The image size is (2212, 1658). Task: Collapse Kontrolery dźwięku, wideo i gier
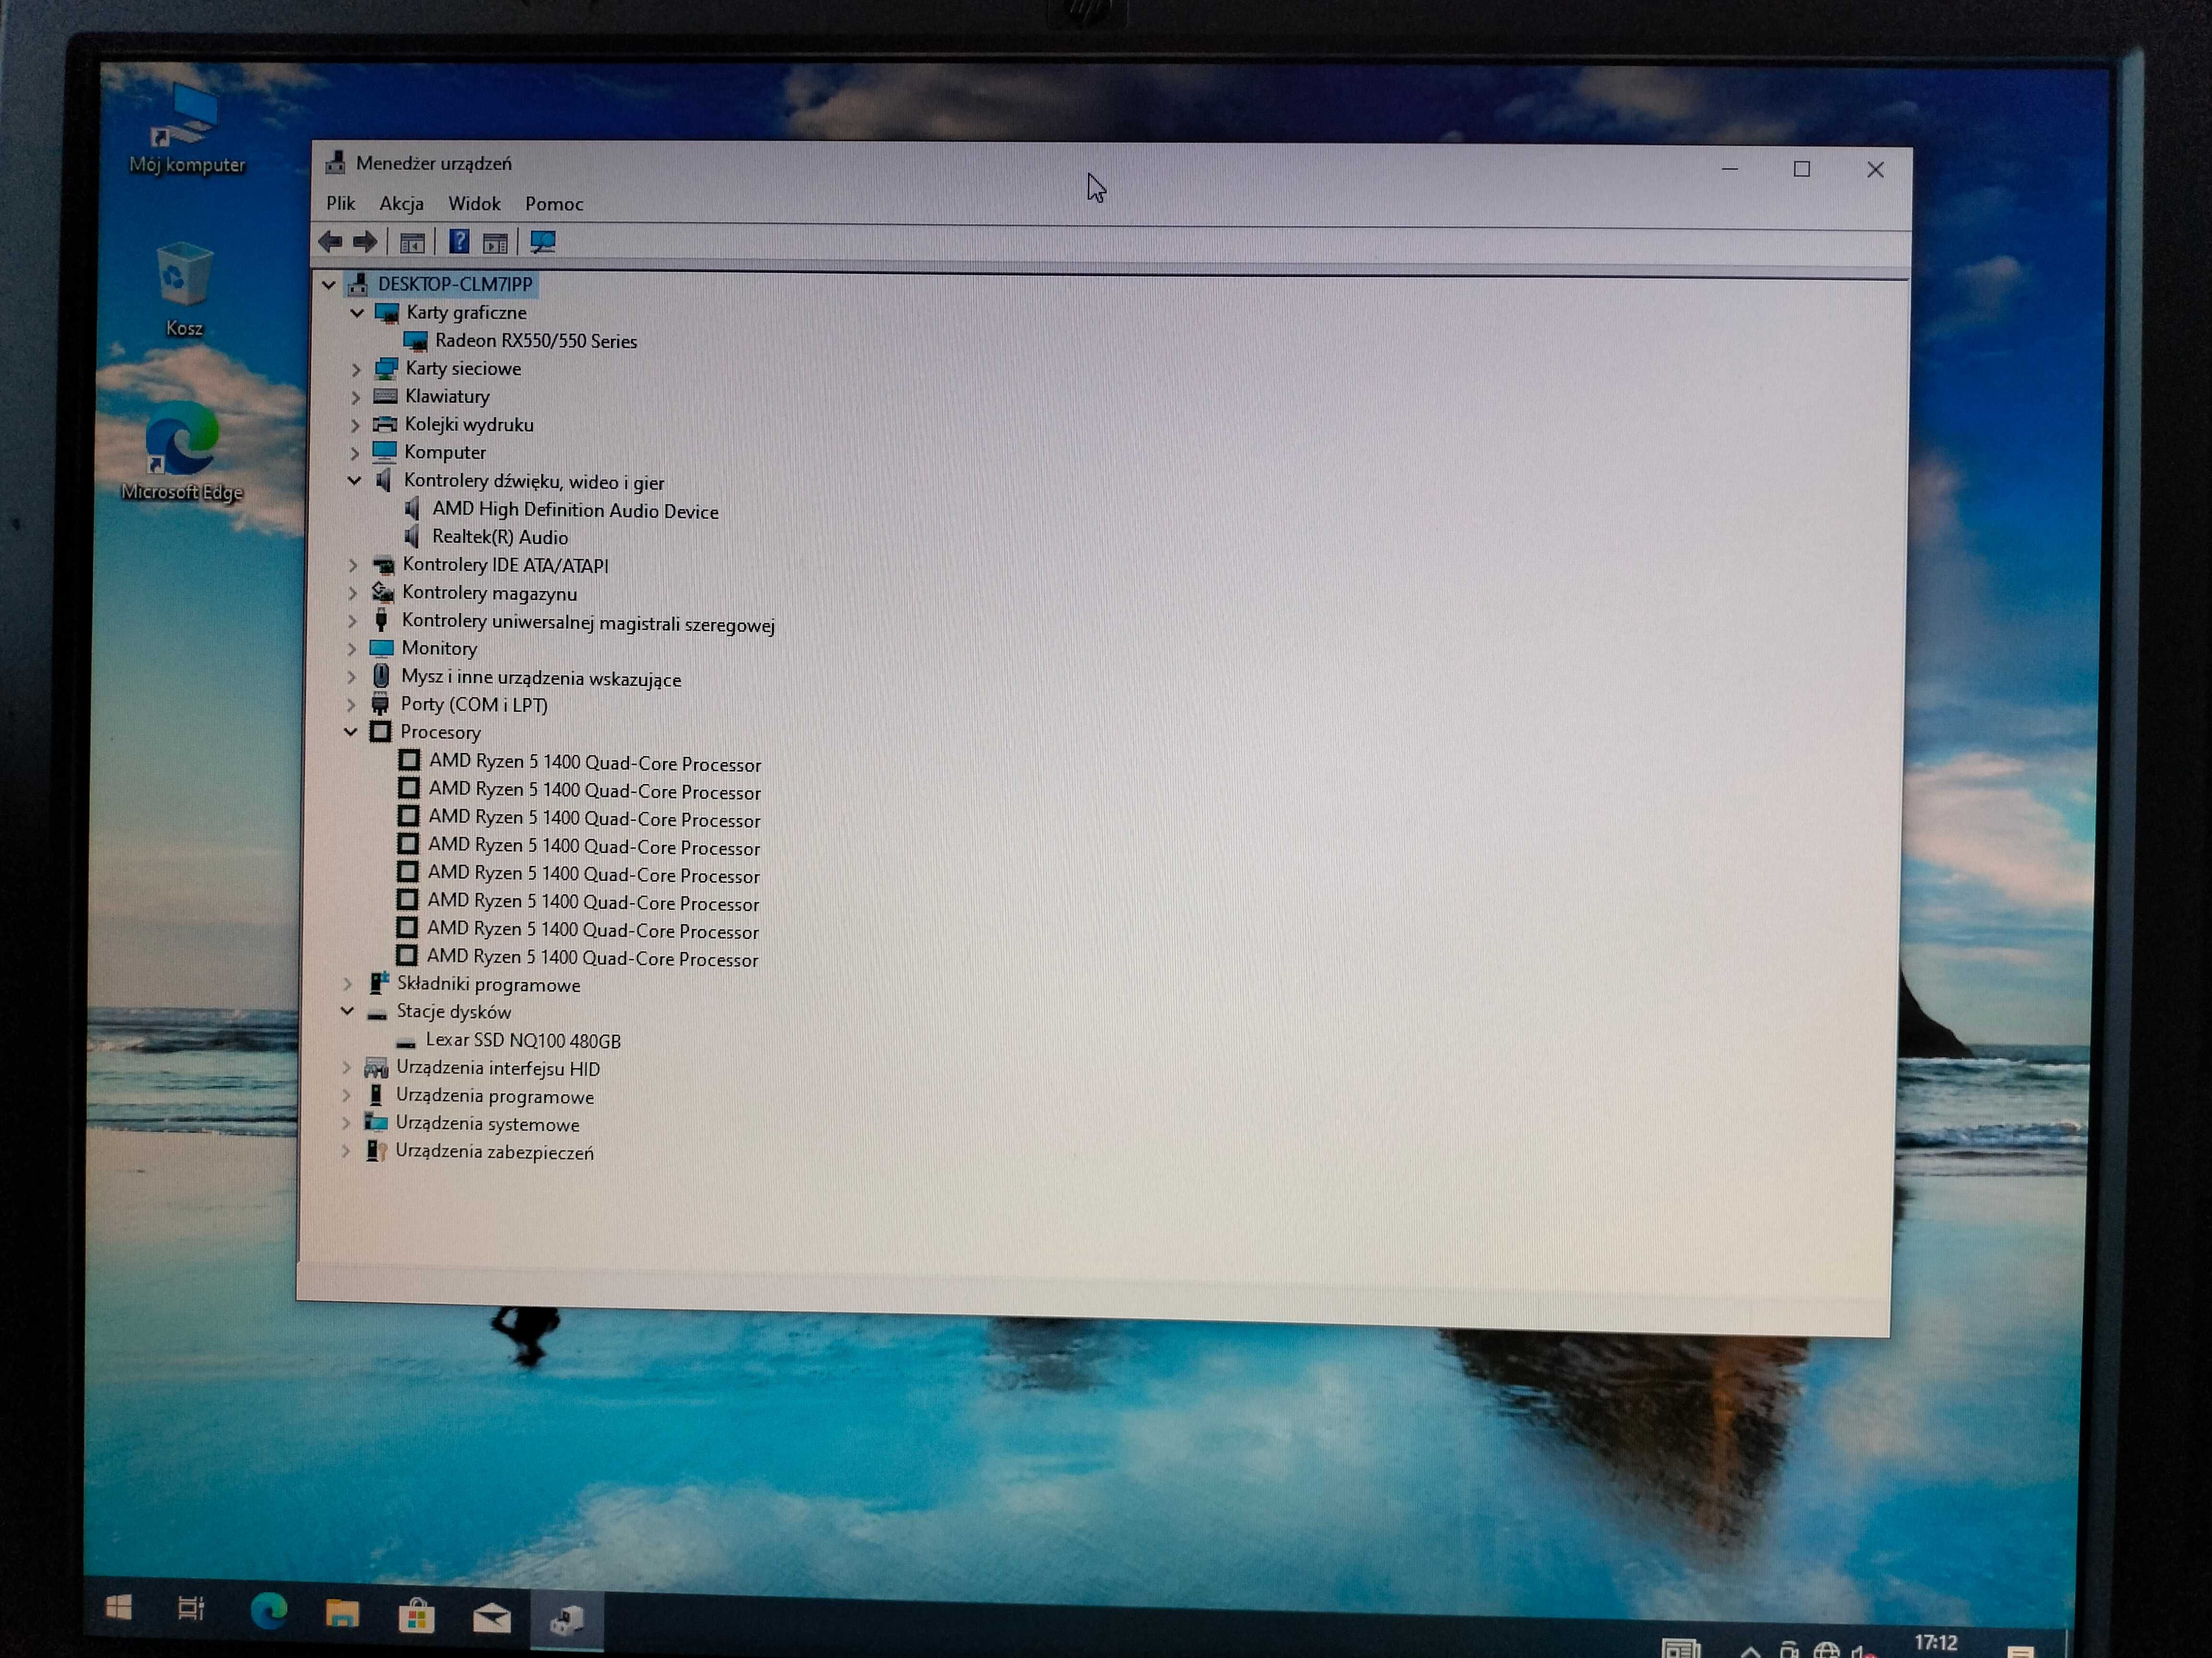click(x=354, y=480)
